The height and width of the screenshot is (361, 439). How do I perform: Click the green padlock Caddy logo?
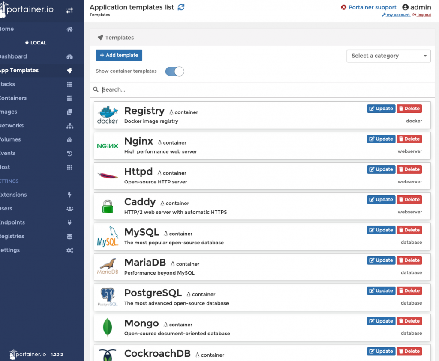(108, 206)
